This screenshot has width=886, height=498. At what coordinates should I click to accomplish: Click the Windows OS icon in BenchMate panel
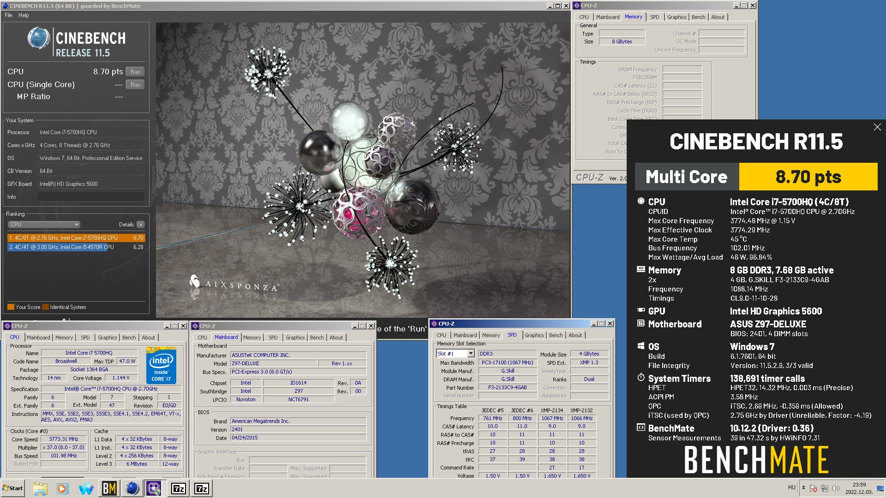tap(641, 346)
